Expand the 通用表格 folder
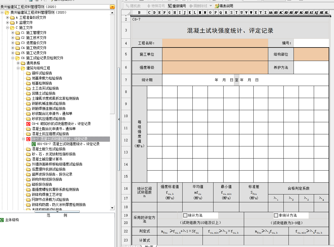Image resolution: width=334 pixels, height=247 pixels. coord(18,63)
